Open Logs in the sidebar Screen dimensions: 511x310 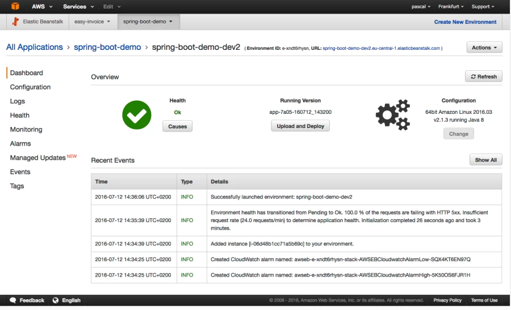pos(17,101)
